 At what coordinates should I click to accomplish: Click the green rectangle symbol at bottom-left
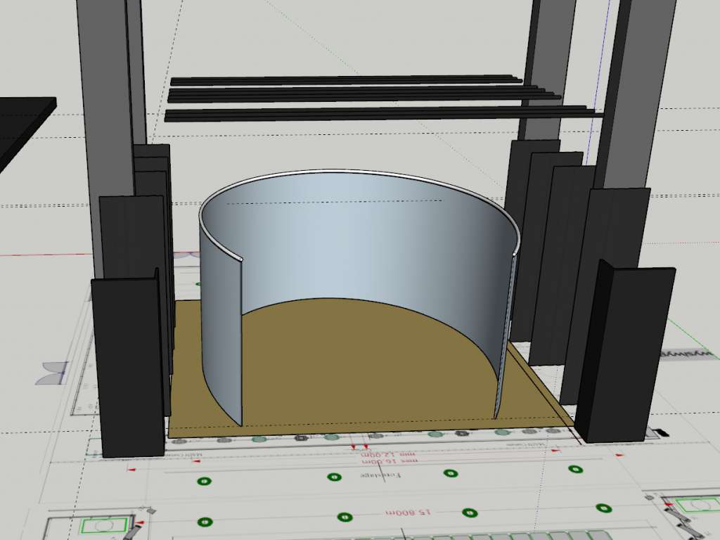pos(98,526)
